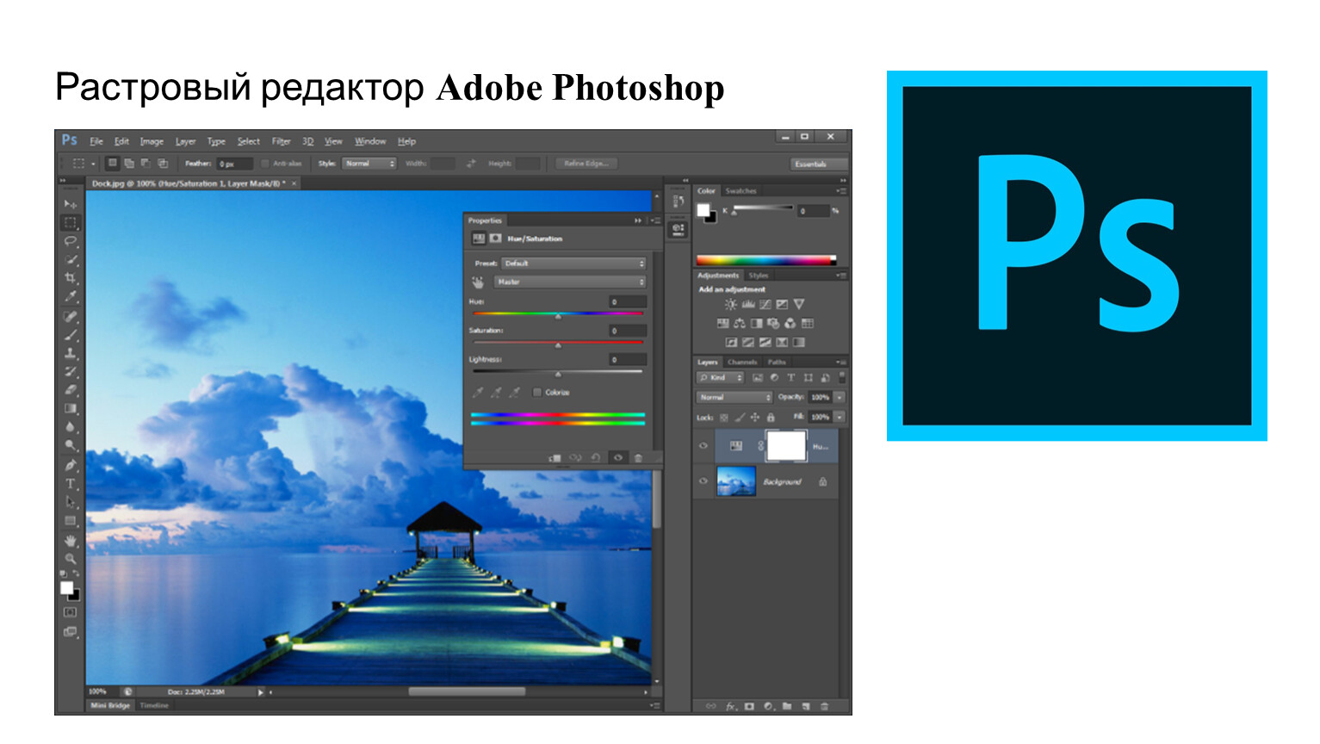Viewport: 1320px width, 744px height.
Task: Hide the Background layer
Action: pos(703,481)
